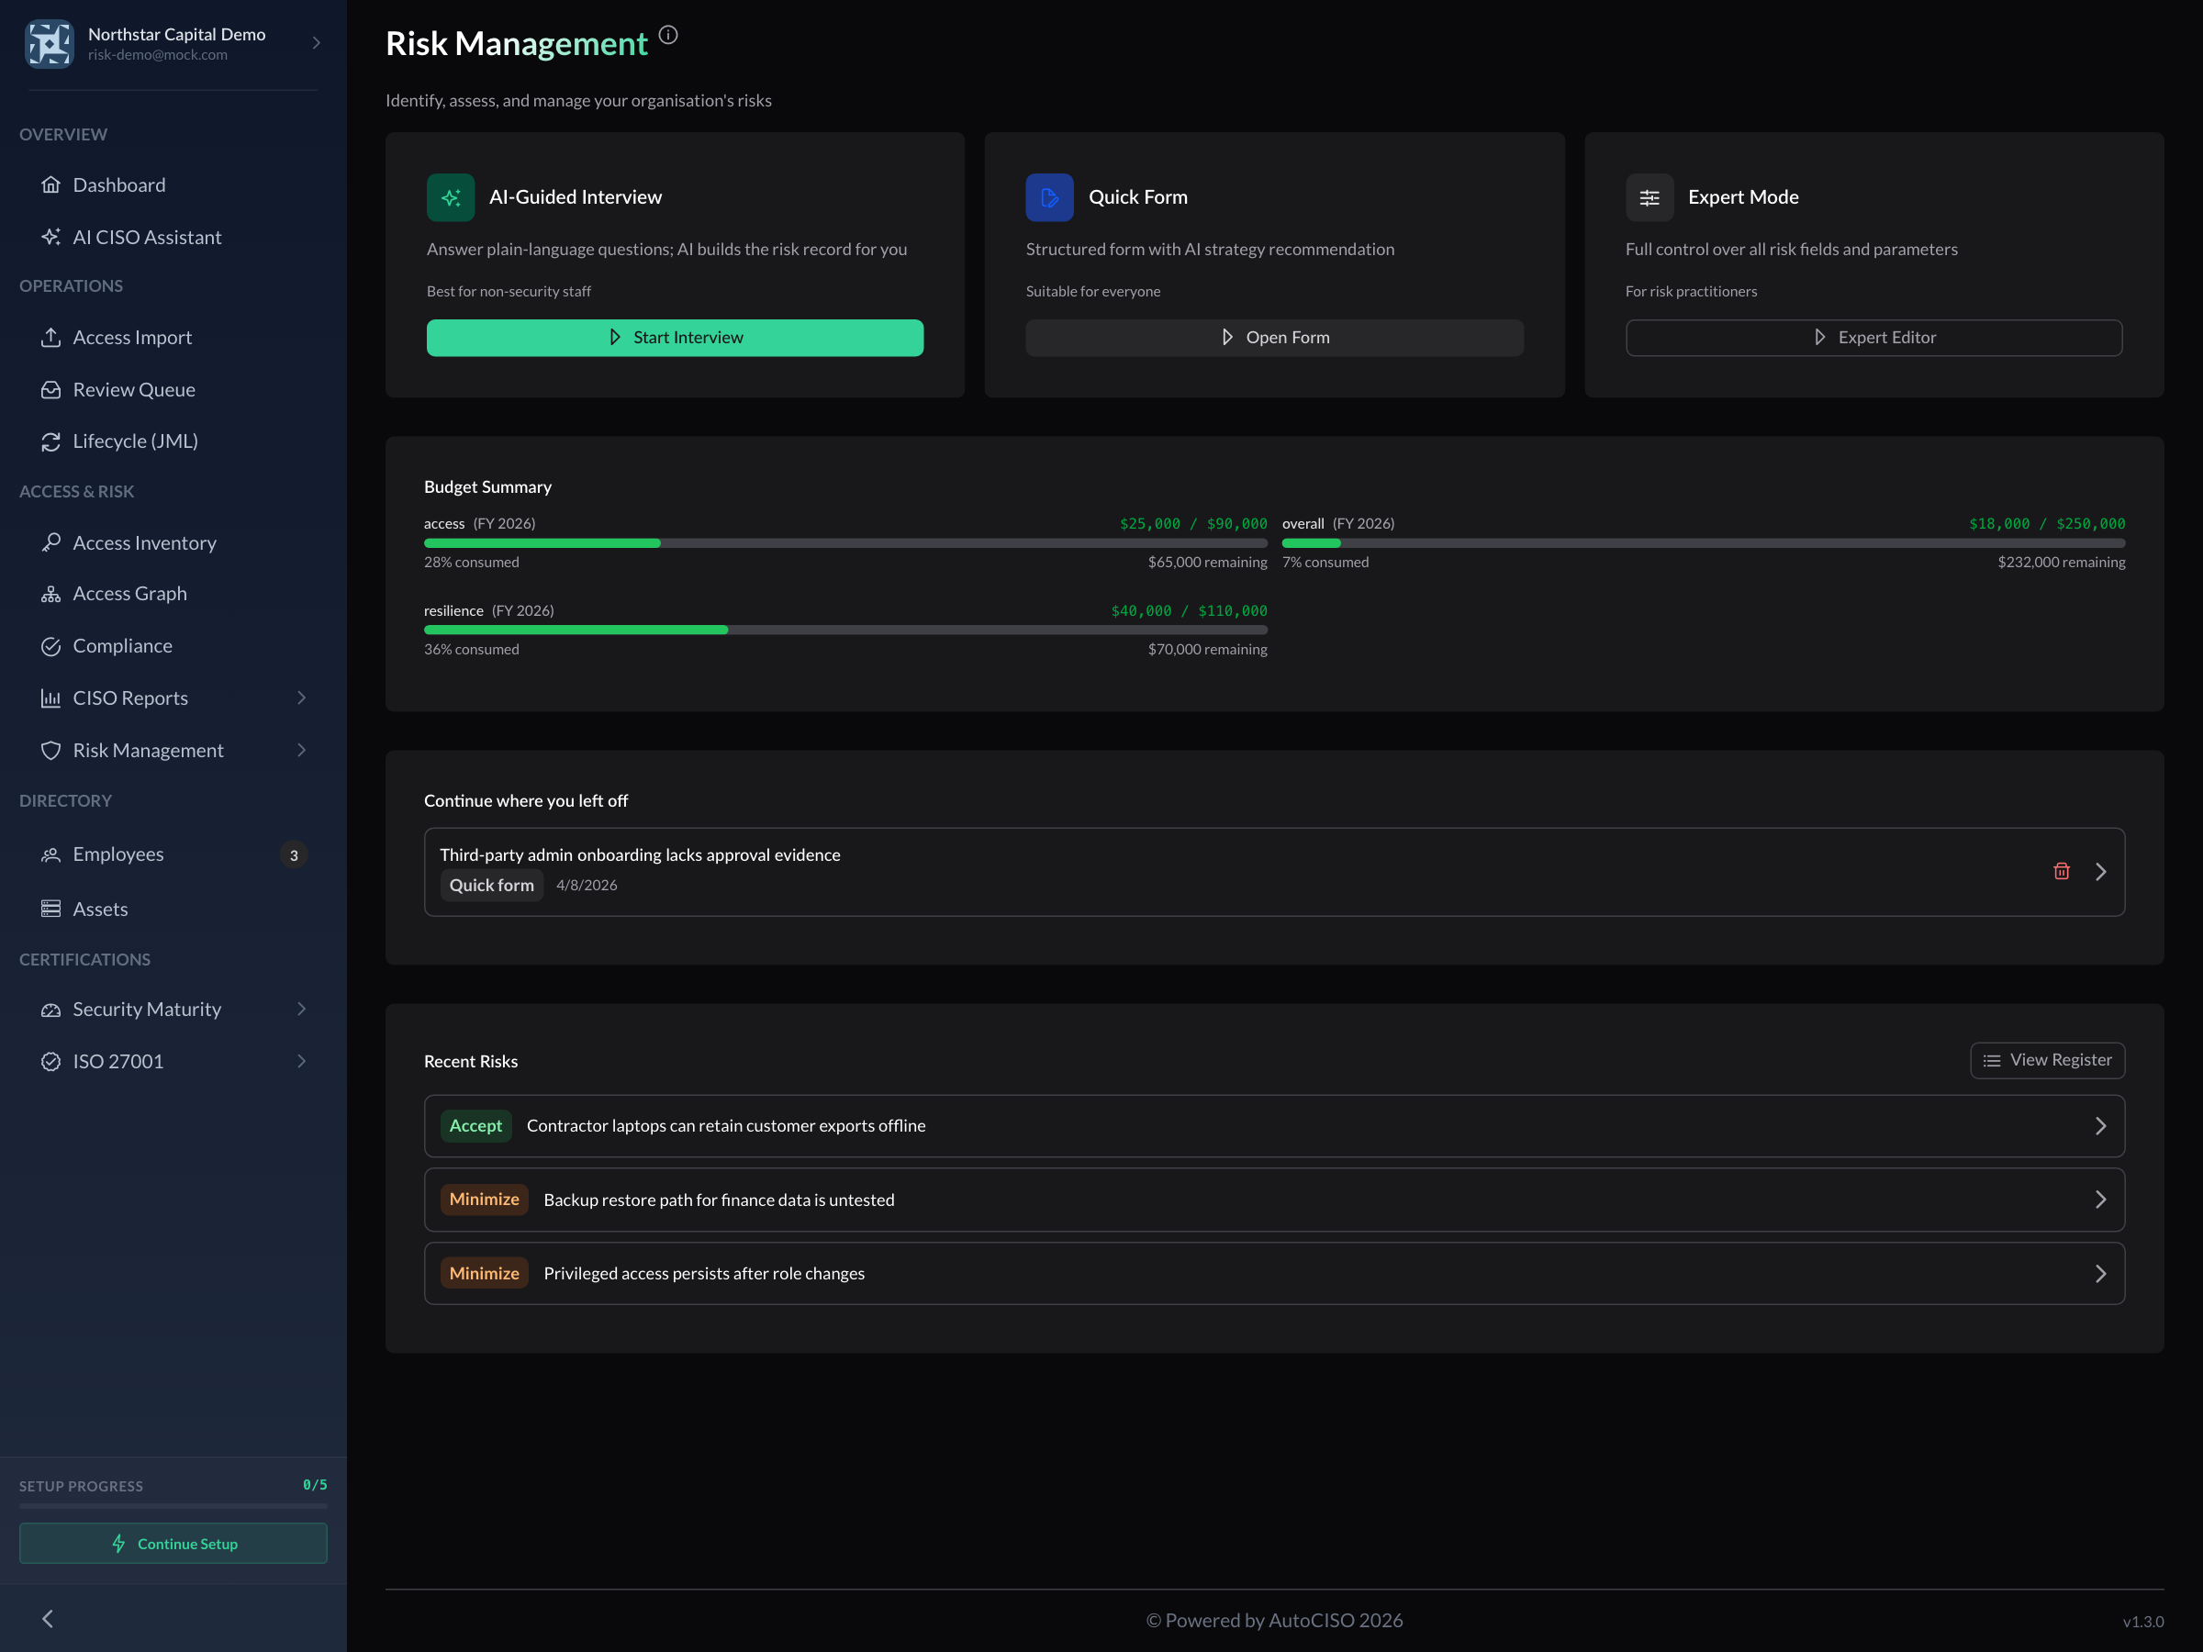Click the Review Queue inbox icon
Screen dimensions: 2203x1652
pyautogui.click(x=50, y=389)
